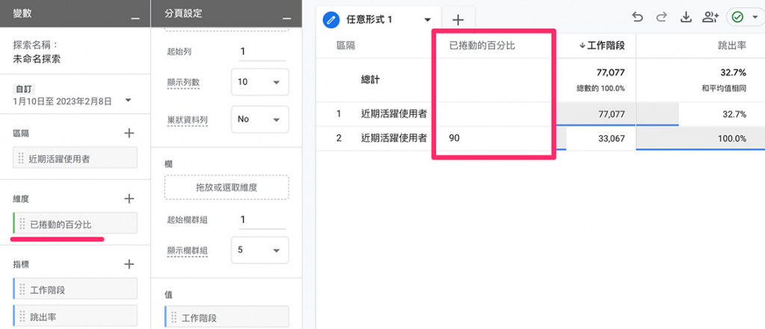Minimize the 變數 panel
The width and height of the screenshot is (765, 329).
tap(135, 18)
